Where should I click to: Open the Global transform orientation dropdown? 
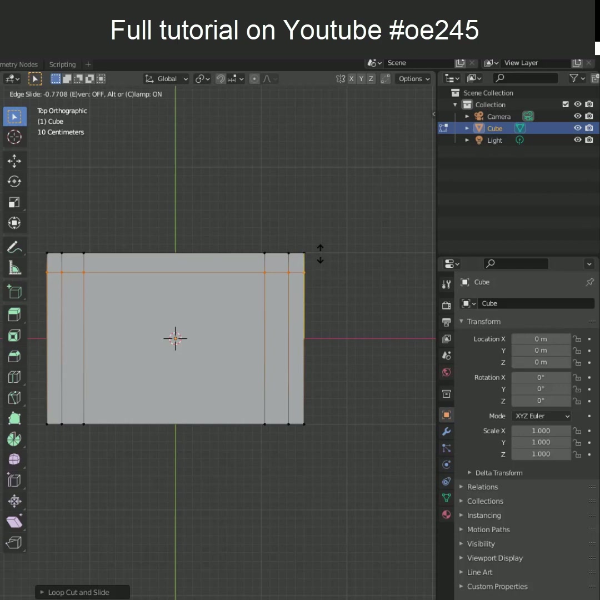[x=166, y=78]
